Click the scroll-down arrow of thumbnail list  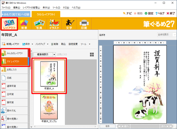point(32,127)
